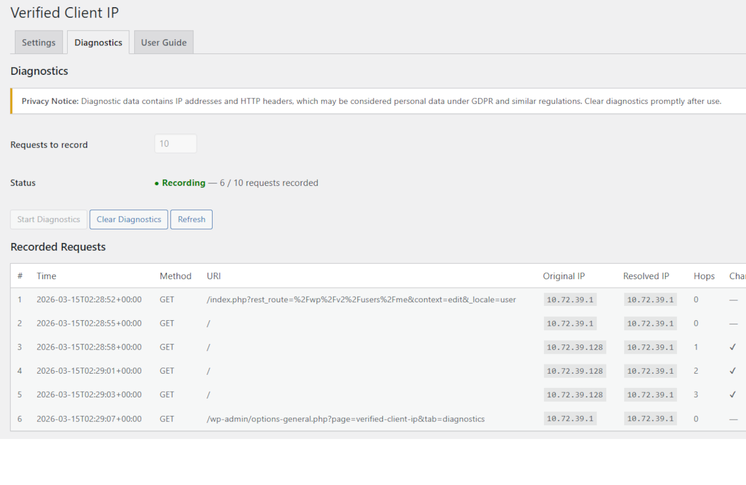Click the disabled Start Diagnostics button
The width and height of the screenshot is (746, 485).
click(x=48, y=219)
